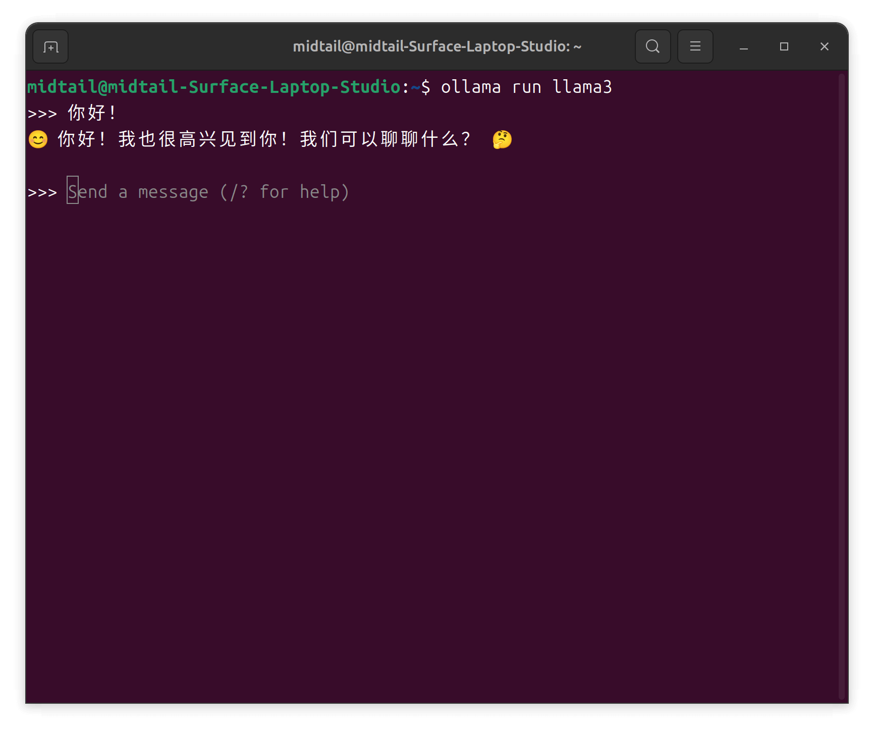Open the hamburger menu

(x=695, y=47)
